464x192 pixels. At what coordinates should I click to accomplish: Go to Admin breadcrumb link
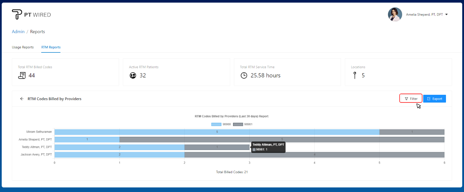[x=18, y=32]
